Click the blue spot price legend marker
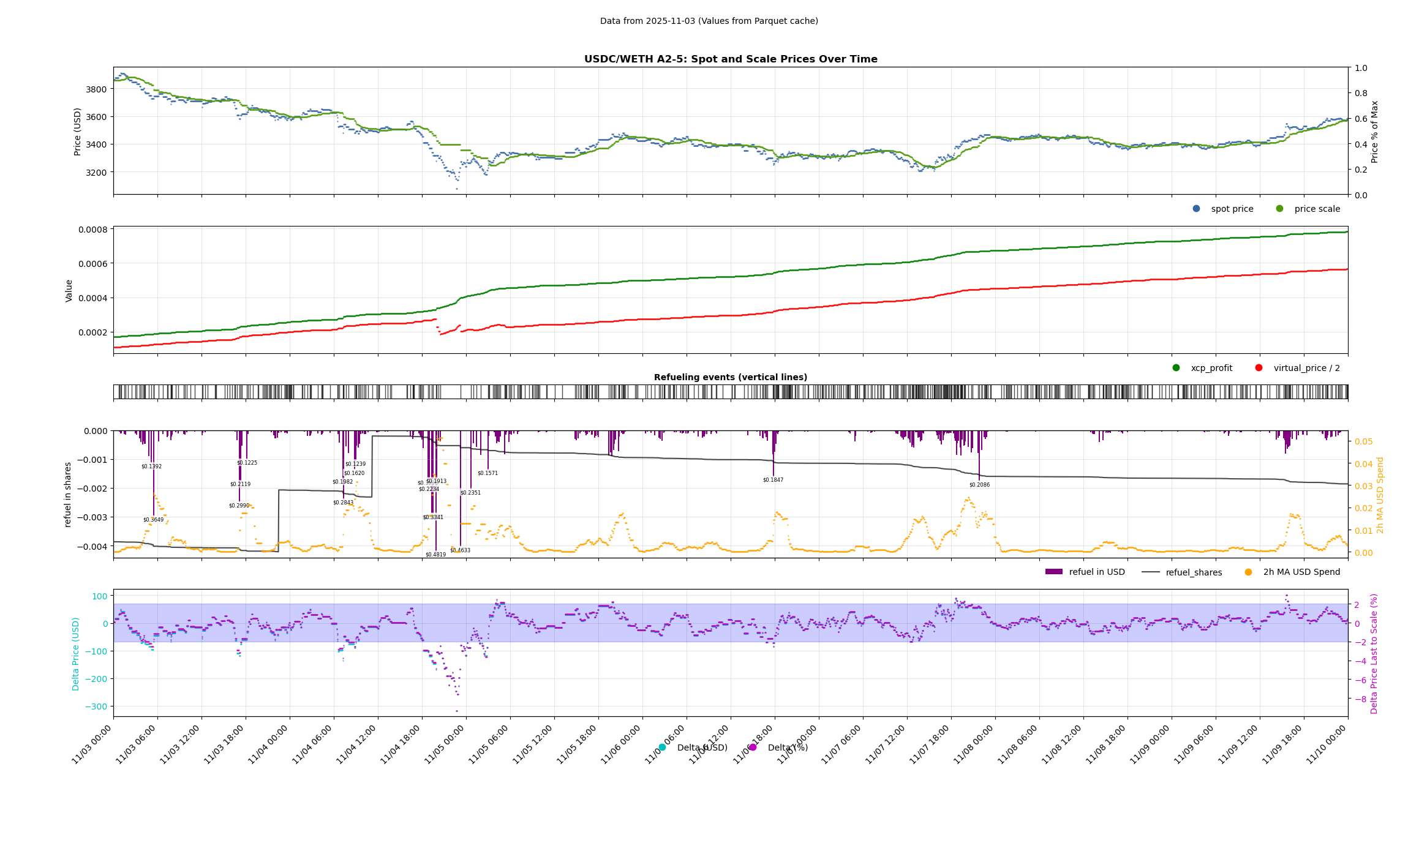The height and width of the screenshot is (843, 1419). pos(1196,209)
